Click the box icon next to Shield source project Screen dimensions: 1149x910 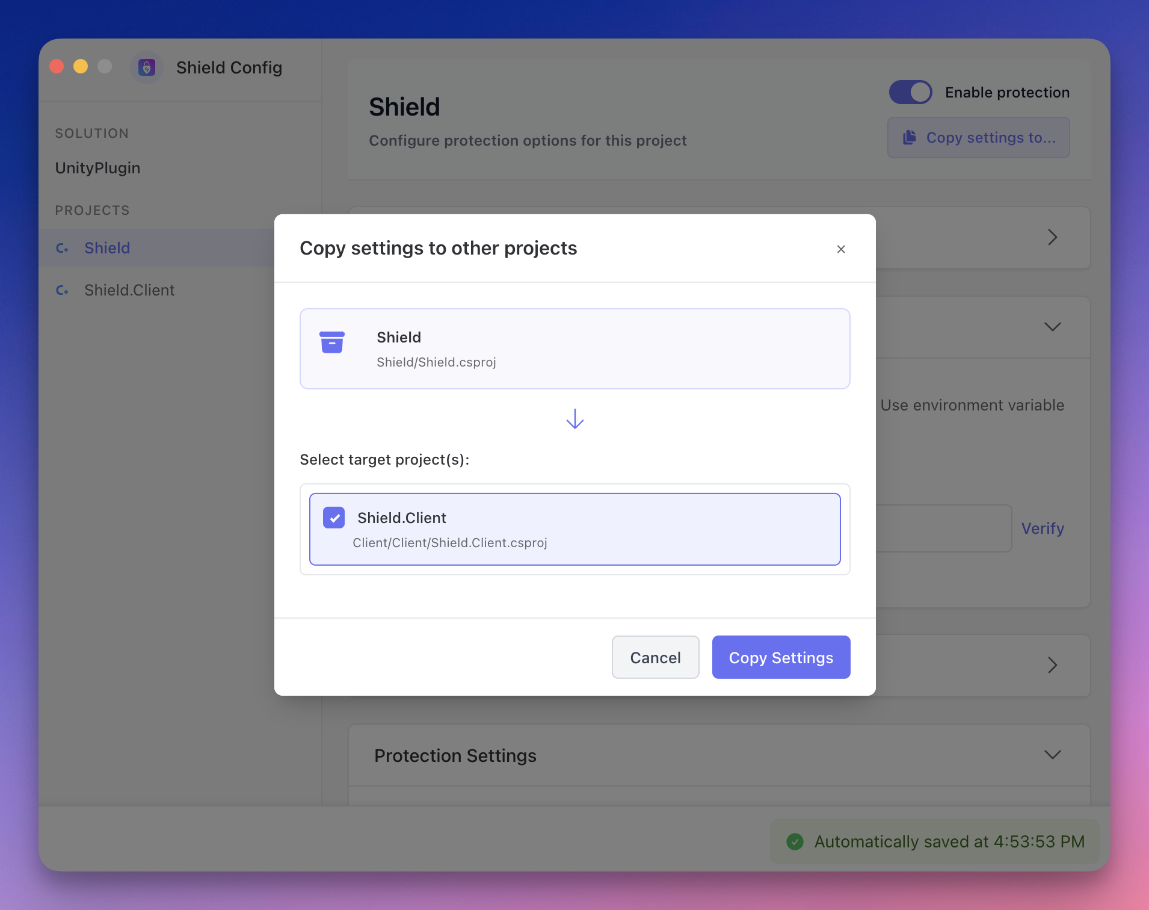coord(332,343)
